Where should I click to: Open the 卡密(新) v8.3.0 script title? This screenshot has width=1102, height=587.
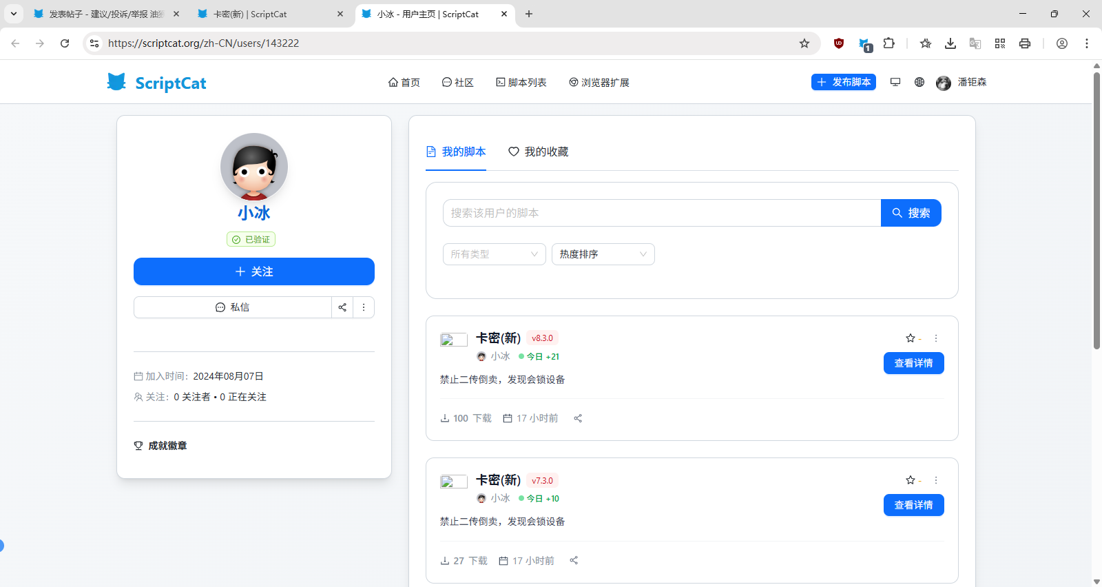[x=499, y=338]
